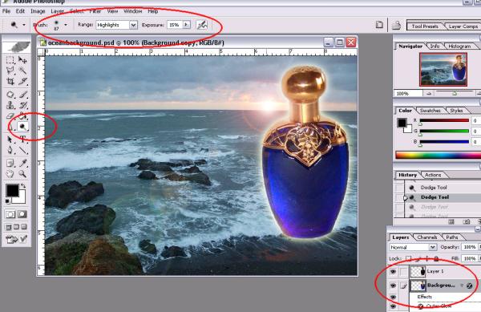This screenshot has height=312, width=481.
Task: Reset to default black and white colors
Action: click(8, 201)
